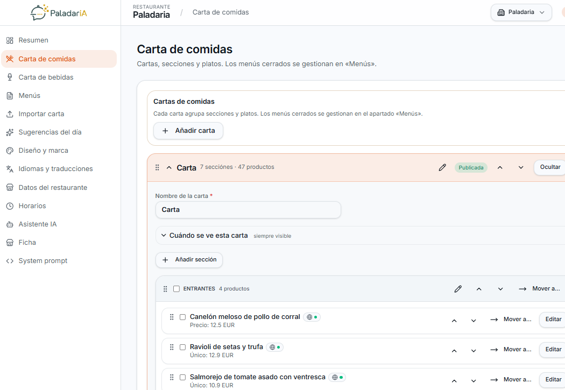Click Carta de comidas in the breadcrumb
Viewport: 565px width, 390px height.
[221, 12]
